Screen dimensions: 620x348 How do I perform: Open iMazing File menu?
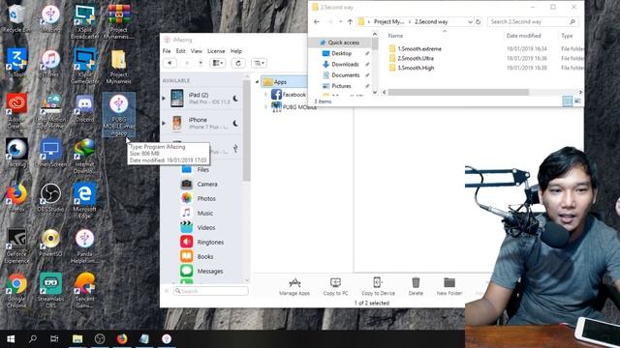pos(167,51)
